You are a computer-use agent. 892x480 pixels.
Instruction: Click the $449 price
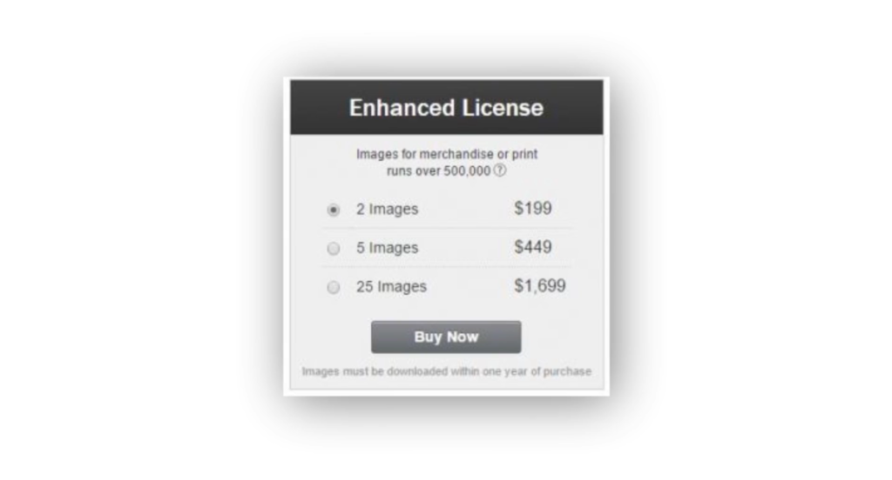(533, 247)
